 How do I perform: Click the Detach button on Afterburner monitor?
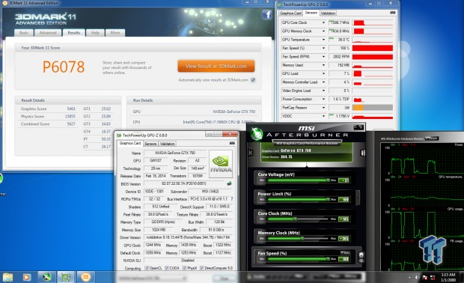(x=432, y=139)
